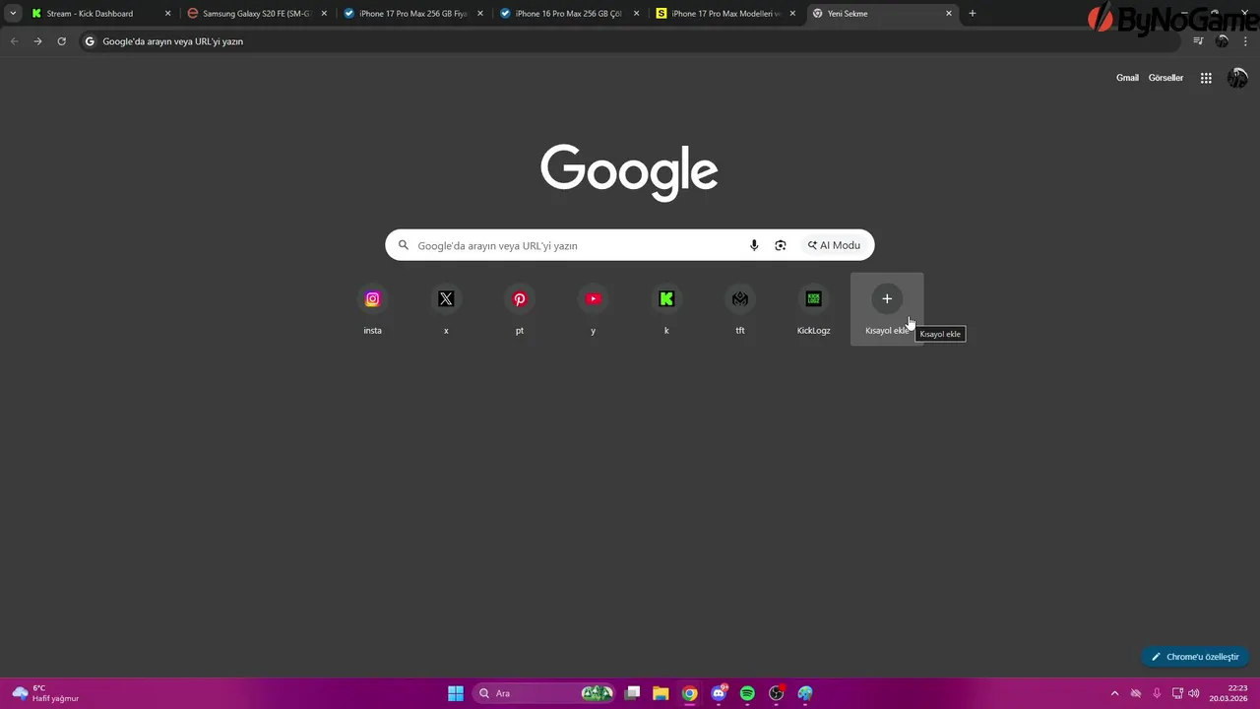Open the tab search dropdown arrow

tap(13, 14)
